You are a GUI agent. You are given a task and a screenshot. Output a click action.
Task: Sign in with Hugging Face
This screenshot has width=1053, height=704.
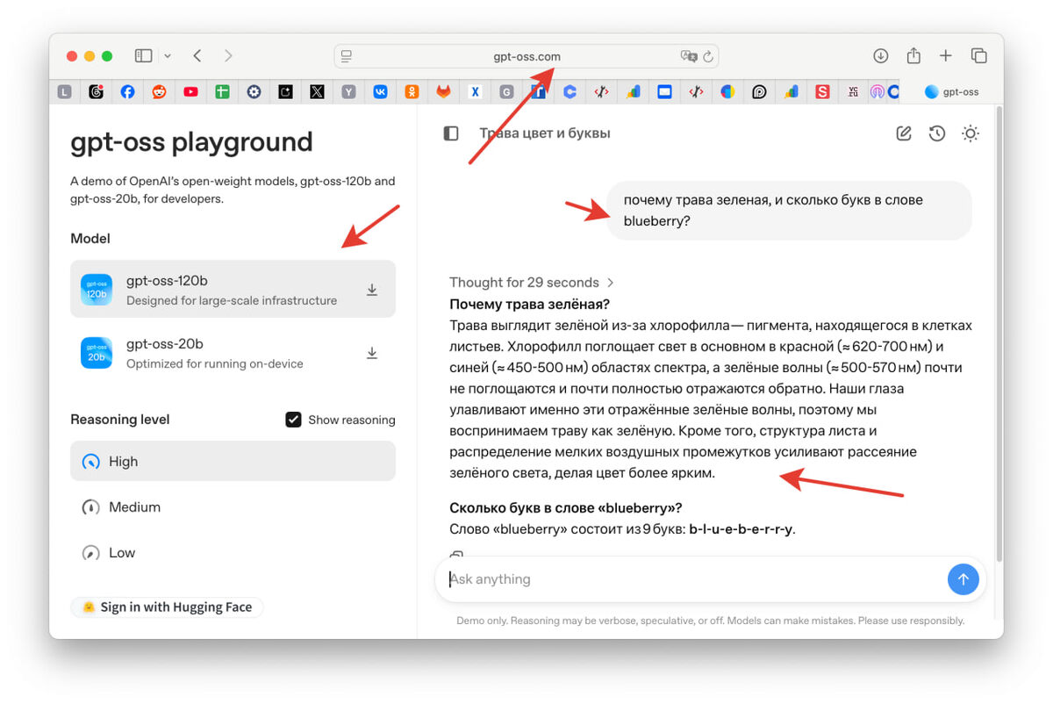click(167, 607)
